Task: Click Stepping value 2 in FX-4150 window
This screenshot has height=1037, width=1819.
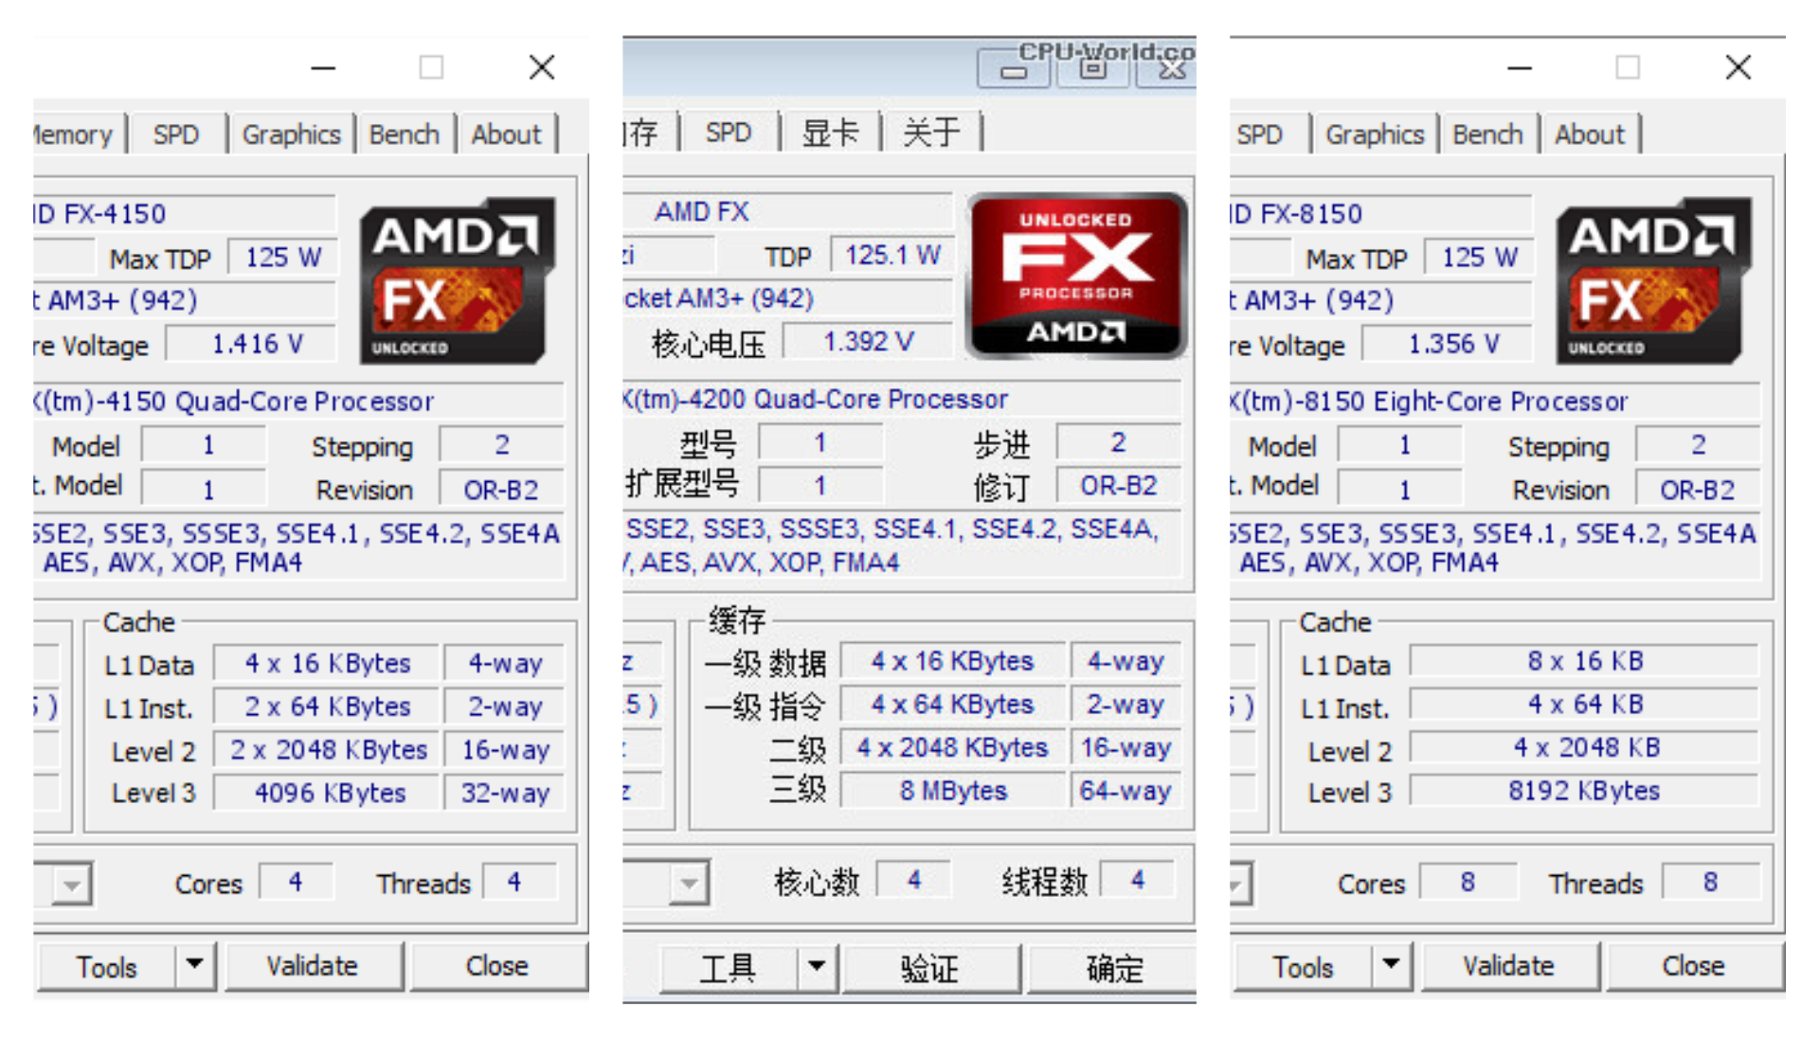Action: click(x=501, y=445)
